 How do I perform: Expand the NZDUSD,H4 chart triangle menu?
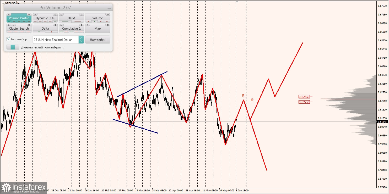pos(3,3)
